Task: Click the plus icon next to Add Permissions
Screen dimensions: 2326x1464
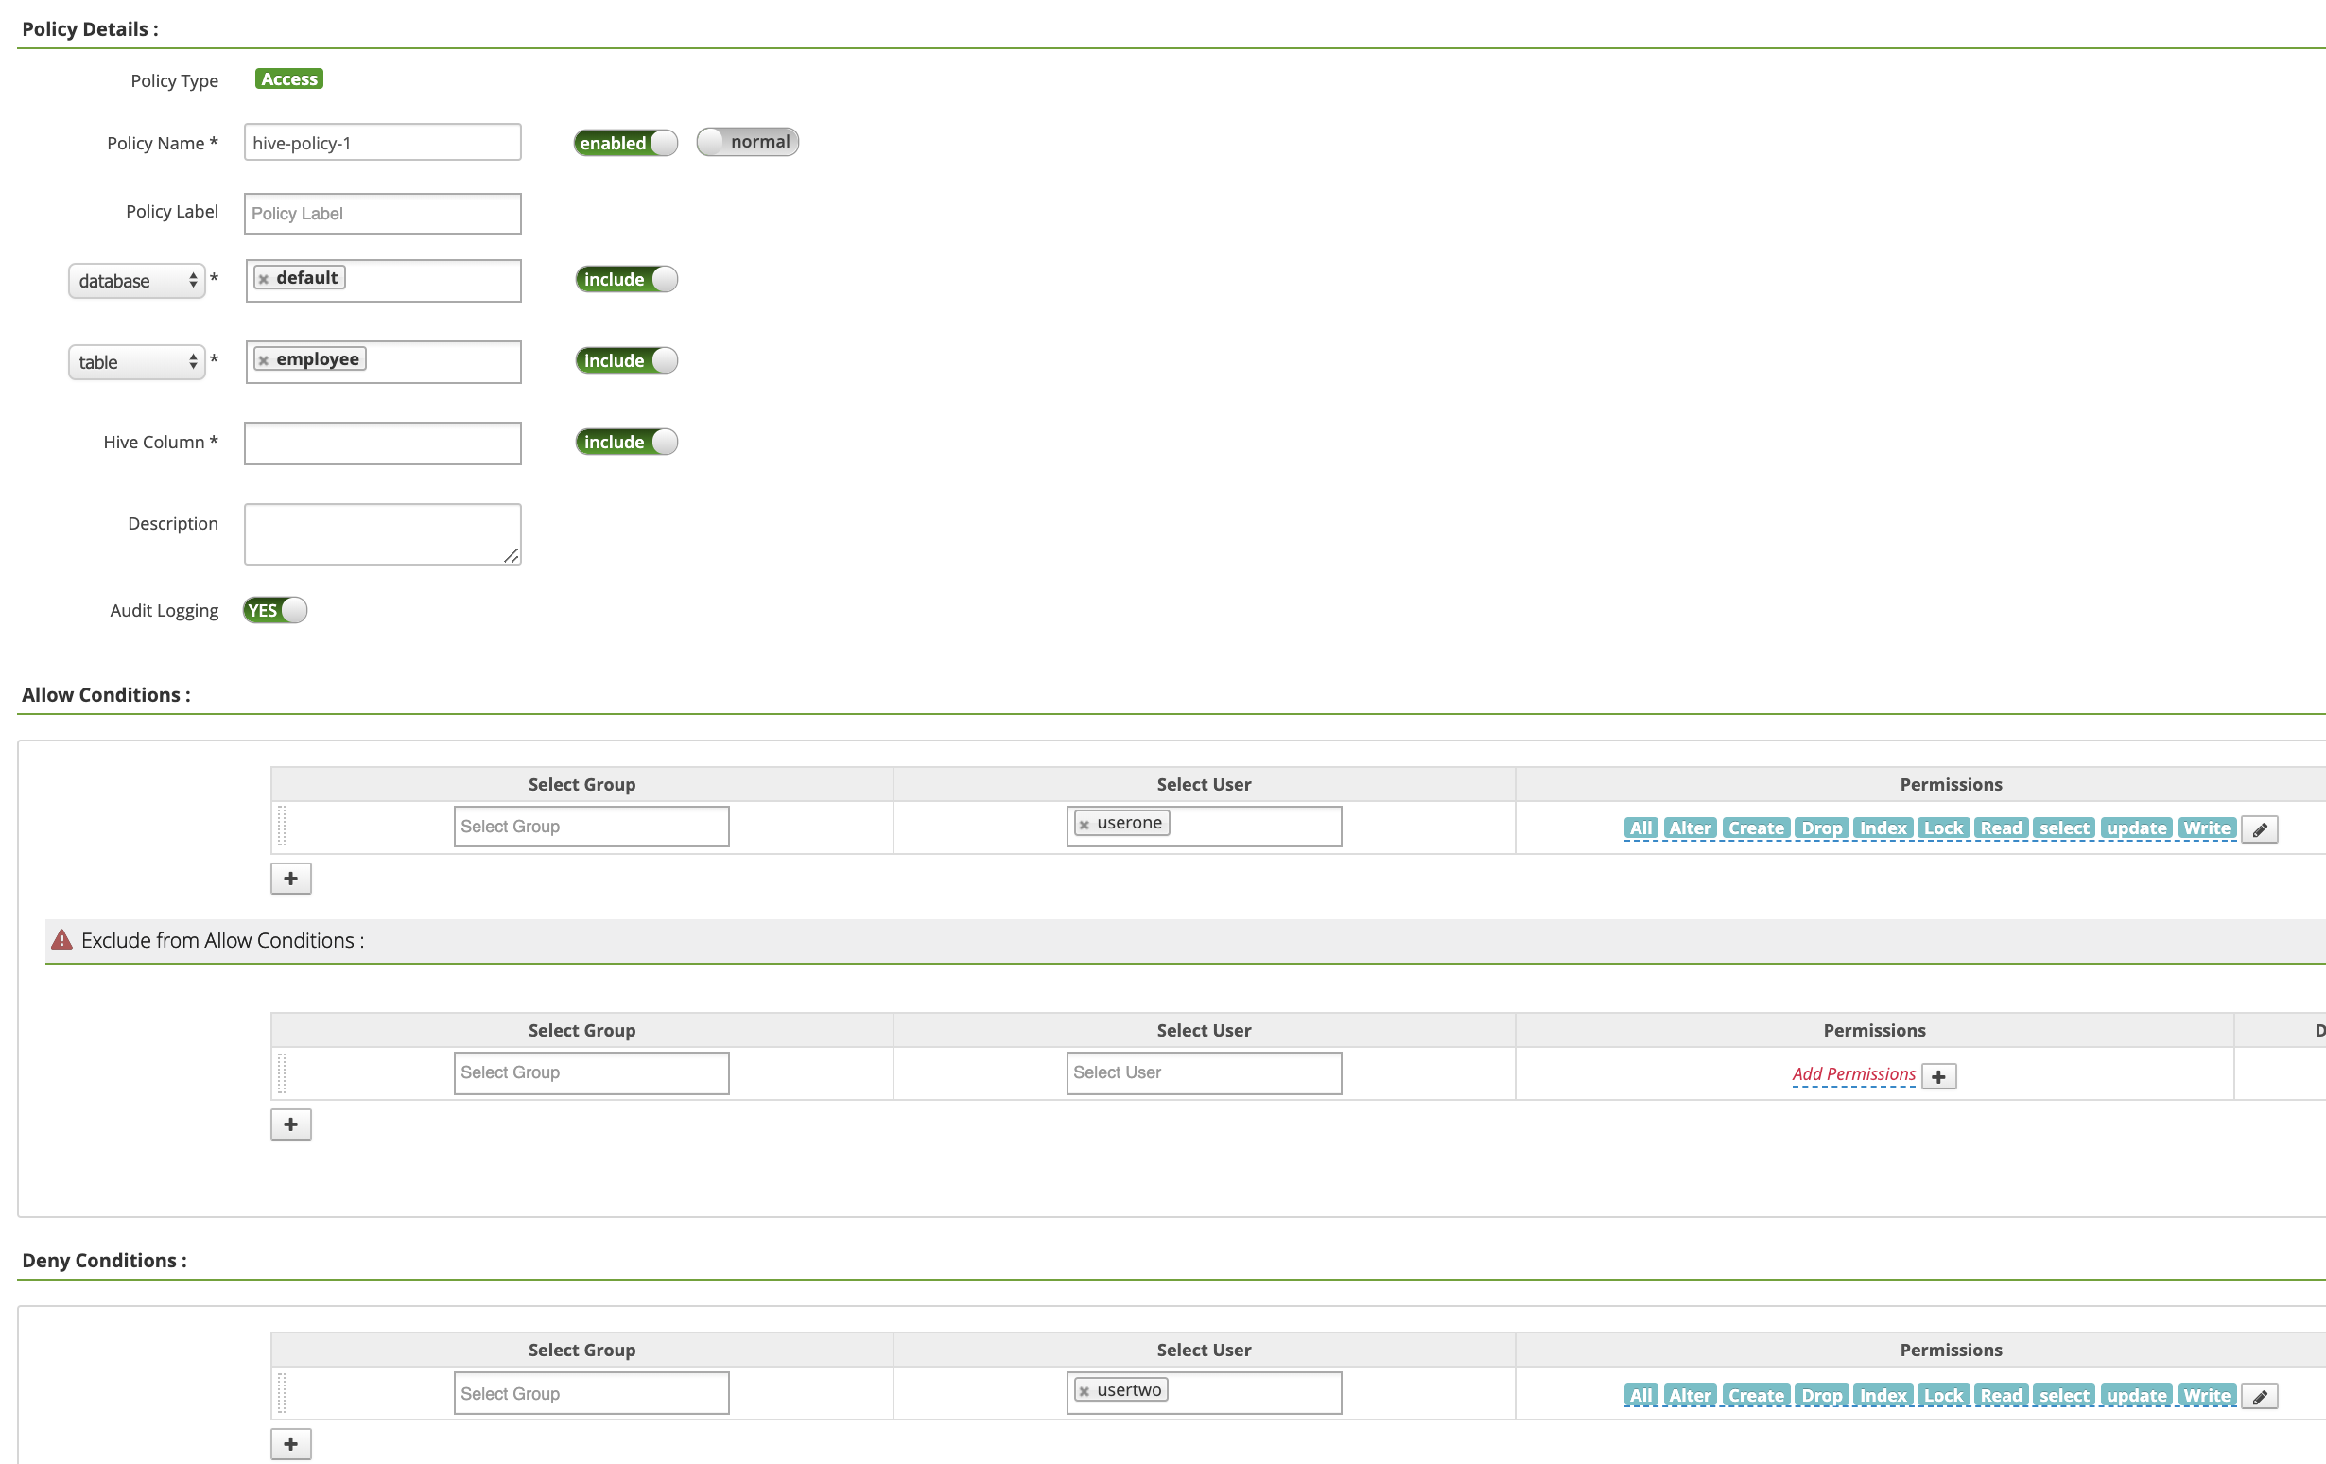Action: click(x=1937, y=1075)
